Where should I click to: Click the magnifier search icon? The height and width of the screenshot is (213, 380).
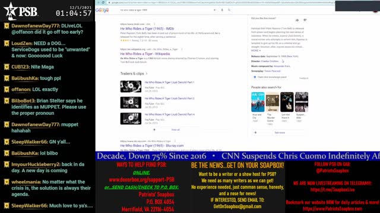(229, 10)
